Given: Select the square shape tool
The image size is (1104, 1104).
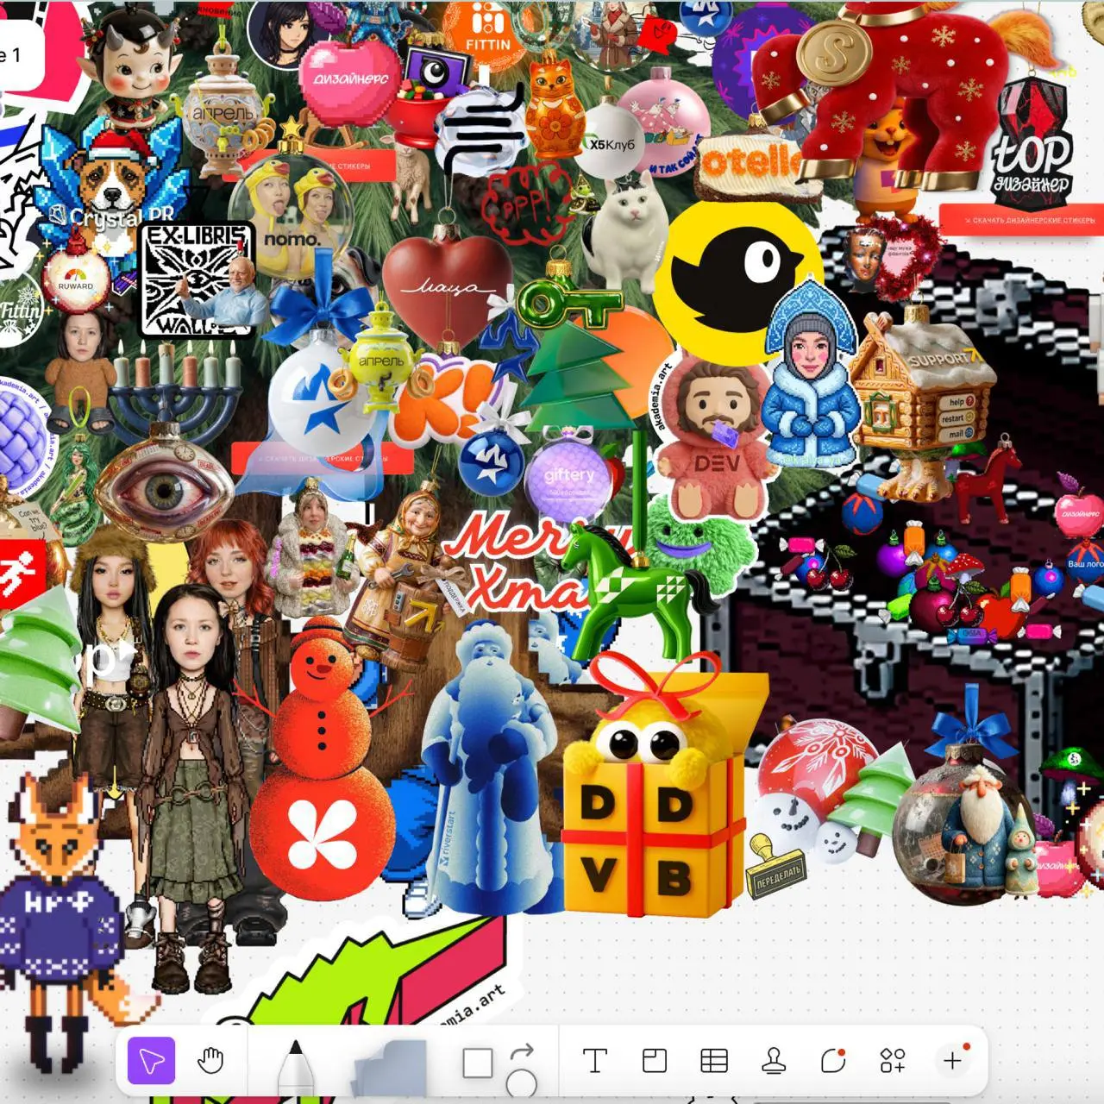Looking at the screenshot, I should click(477, 1063).
